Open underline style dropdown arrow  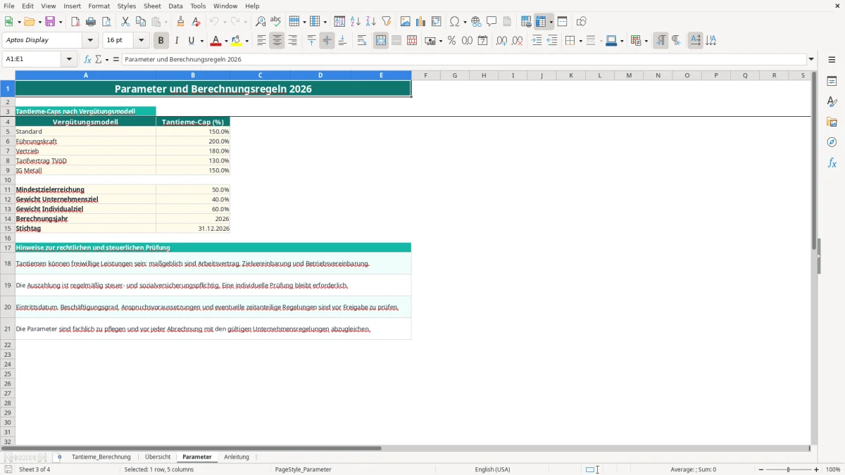201,41
